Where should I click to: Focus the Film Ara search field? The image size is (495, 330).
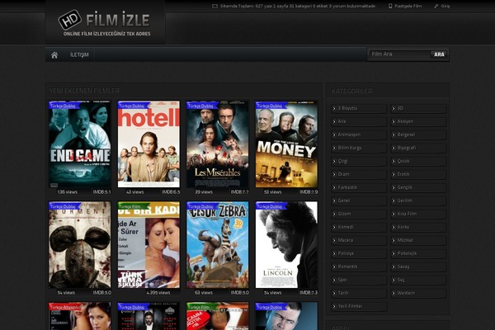coord(399,54)
